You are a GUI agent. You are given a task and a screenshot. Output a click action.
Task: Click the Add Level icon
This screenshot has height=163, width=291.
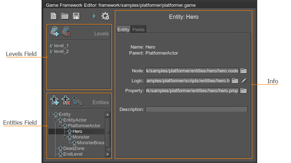tap(54, 32)
